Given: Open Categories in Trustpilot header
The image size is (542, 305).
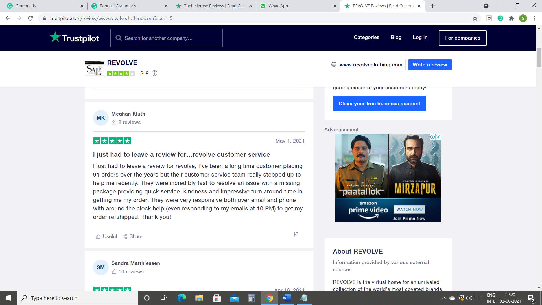Looking at the screenshot, I should 366,37.
